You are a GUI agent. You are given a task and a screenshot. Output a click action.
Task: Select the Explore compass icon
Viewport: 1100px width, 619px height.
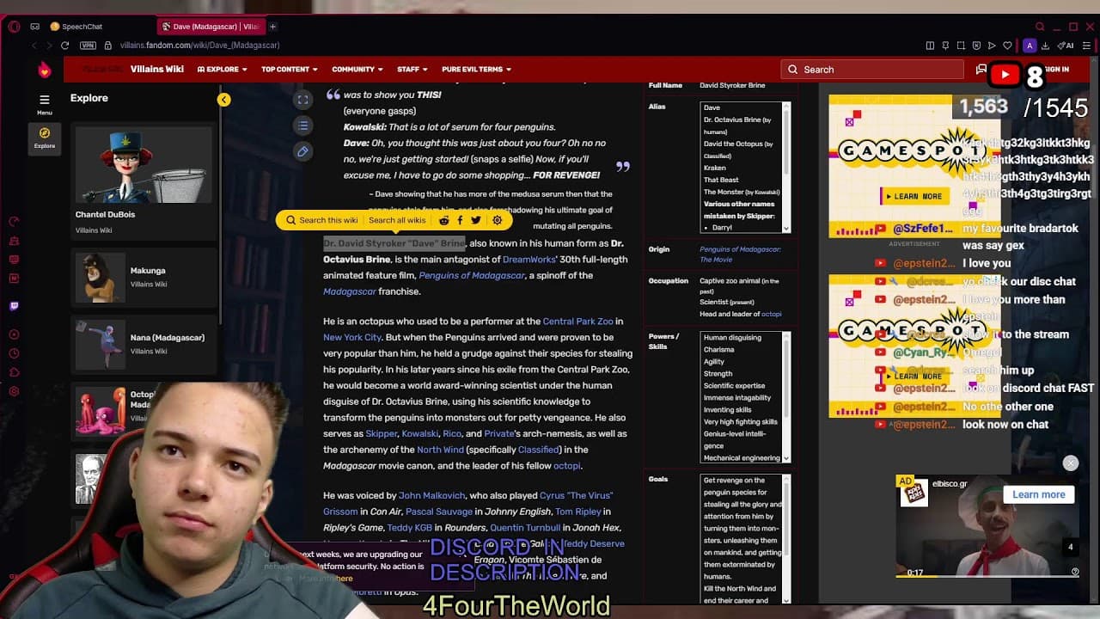45,137
